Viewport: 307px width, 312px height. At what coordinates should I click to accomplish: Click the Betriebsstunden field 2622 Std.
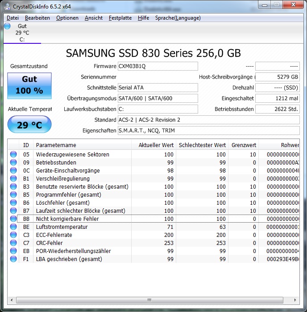pos(278,109)
